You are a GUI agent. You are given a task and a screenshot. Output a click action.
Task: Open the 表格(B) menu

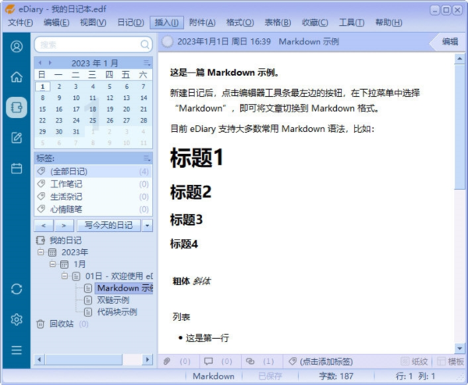tap(278, 23)
